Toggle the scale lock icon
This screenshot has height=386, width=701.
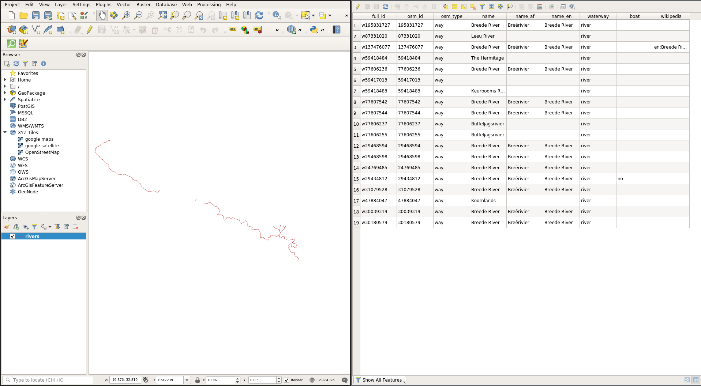click(198, 380)
